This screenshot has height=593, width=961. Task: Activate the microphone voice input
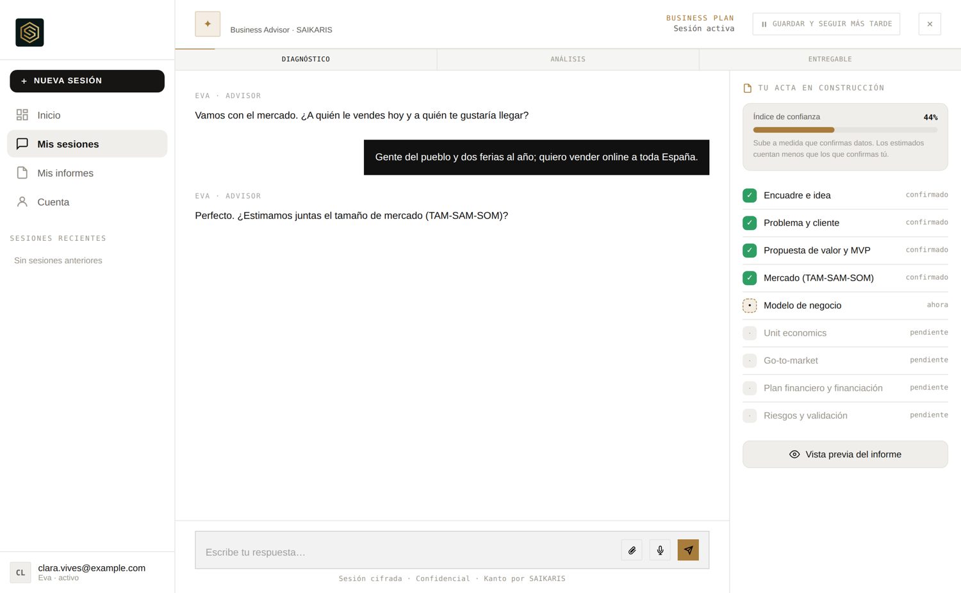(660, 550)
